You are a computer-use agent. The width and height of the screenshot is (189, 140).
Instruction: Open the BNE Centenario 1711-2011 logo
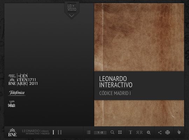[23, 80]
